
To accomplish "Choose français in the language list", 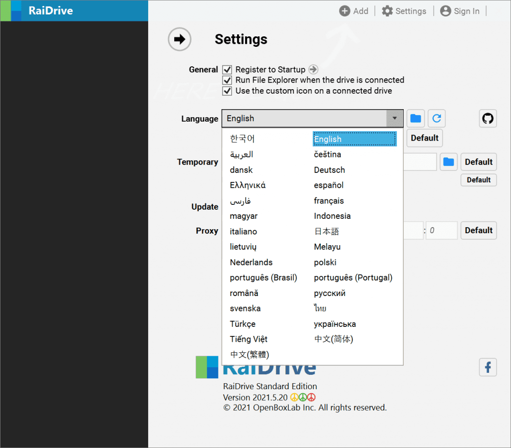I will pyautogui.click(x=329, y=201).
